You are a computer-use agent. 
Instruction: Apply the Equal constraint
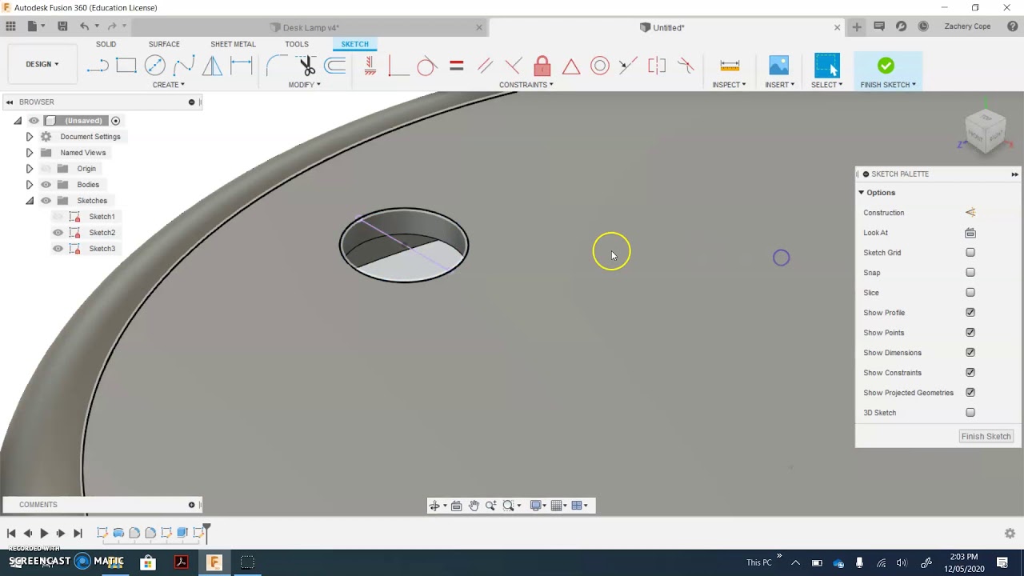coord(456,66)
